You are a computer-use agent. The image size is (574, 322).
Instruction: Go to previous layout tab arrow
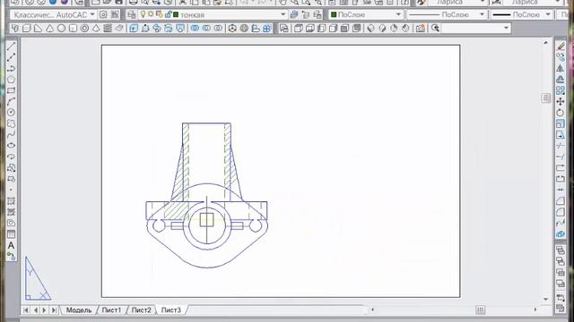pos(36,310)
